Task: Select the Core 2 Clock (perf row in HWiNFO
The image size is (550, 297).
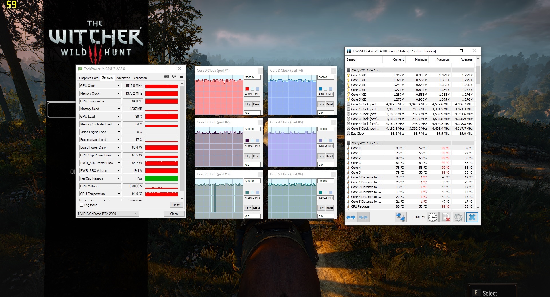Action: 410,114
